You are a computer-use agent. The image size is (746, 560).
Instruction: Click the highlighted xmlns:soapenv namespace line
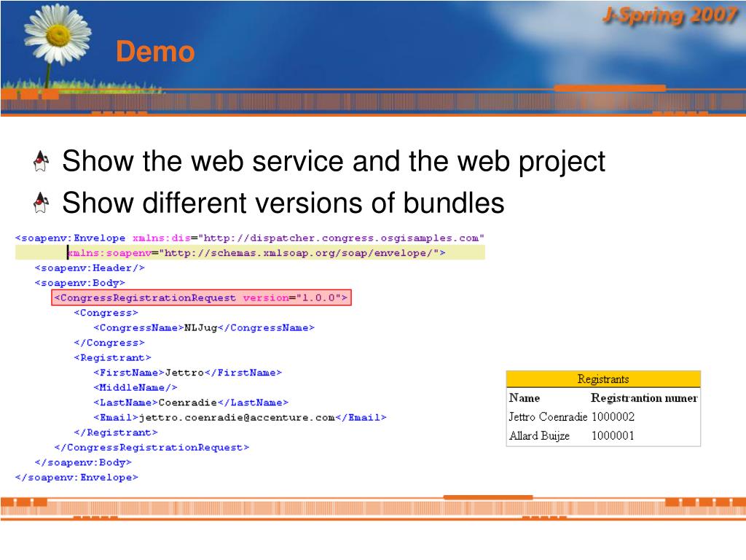point(251,253)
